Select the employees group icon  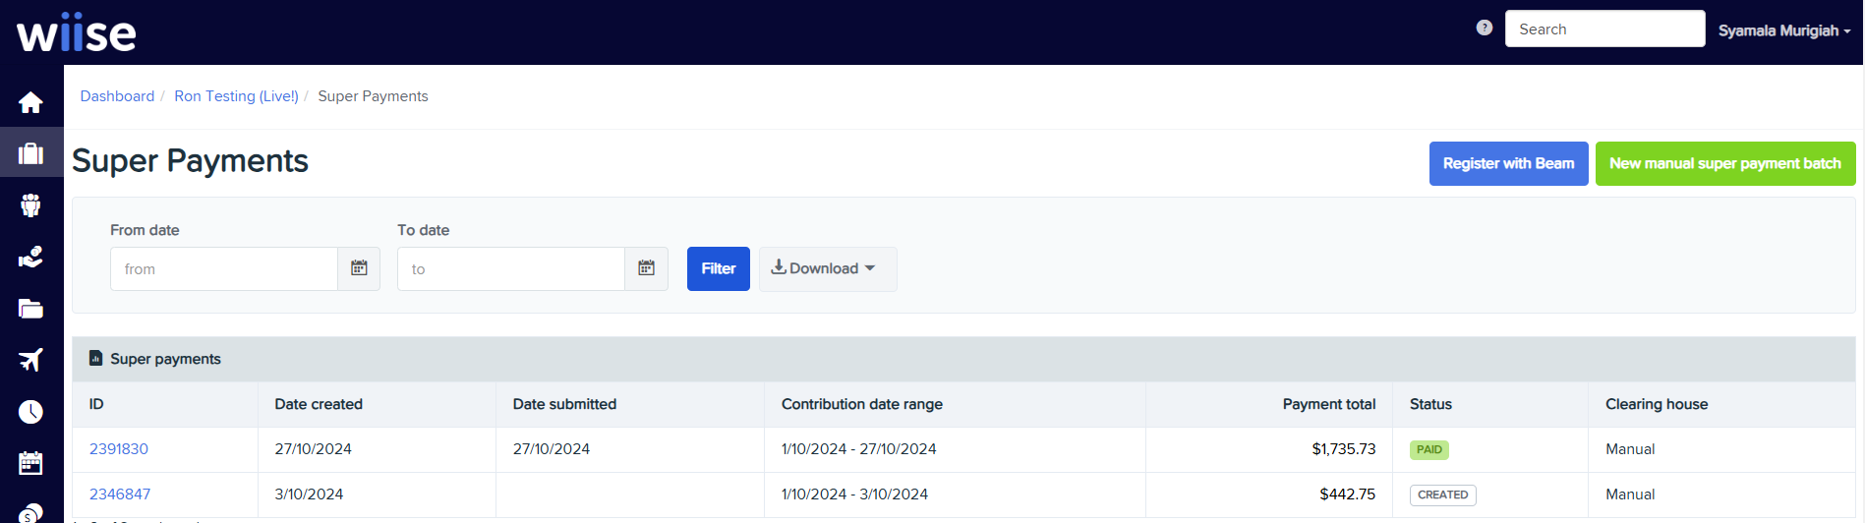click(x=30, y=205)
